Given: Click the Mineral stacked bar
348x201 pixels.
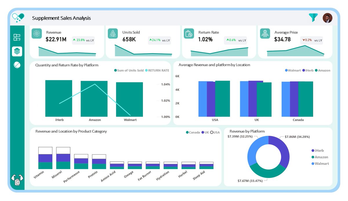Looking at the screenshot, I should click(63, 158).
